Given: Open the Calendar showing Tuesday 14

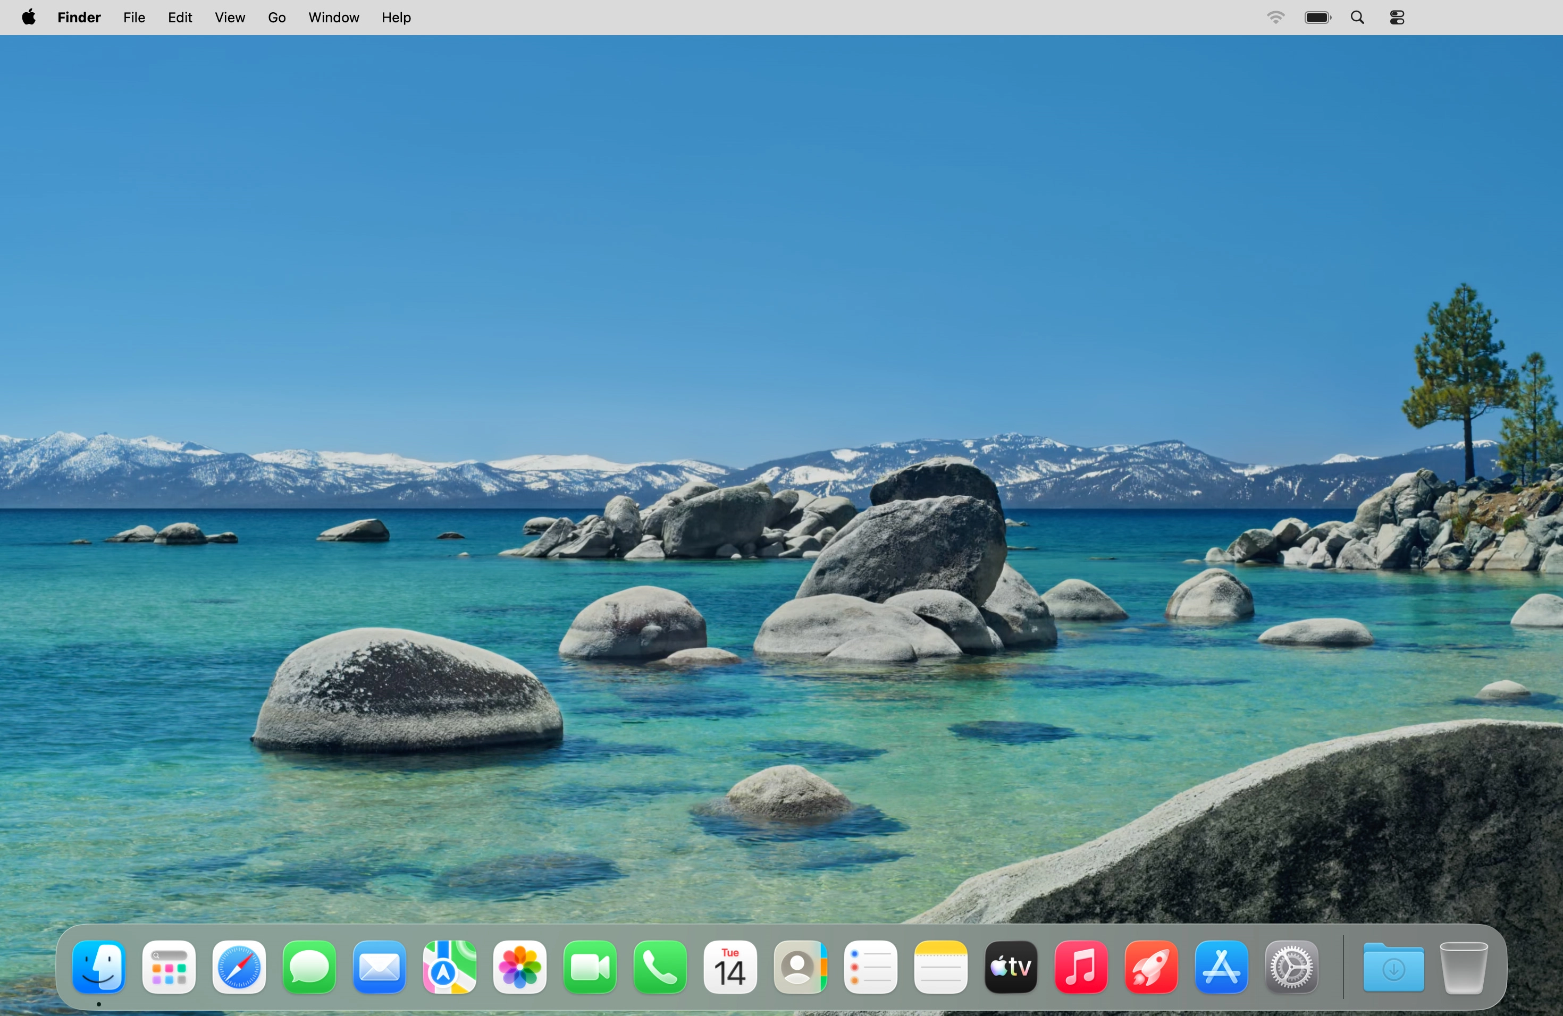Looking at the screenshot, I should pos(730,968).
